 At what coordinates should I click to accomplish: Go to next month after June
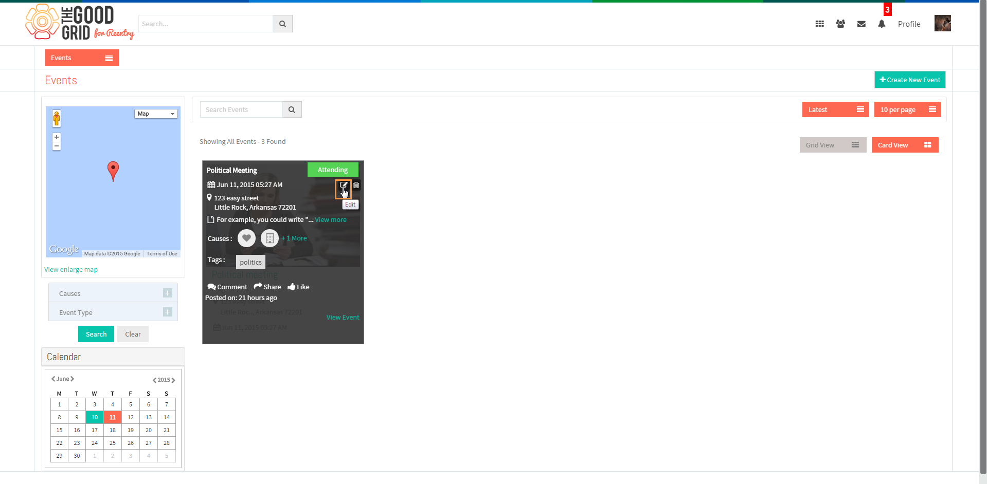coord(72,379)
